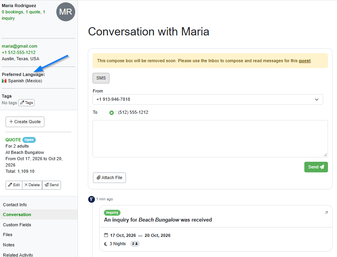Open the guest link in yellow notice
337x257 pixels.
pyautogui.click(x=305, y=61)
